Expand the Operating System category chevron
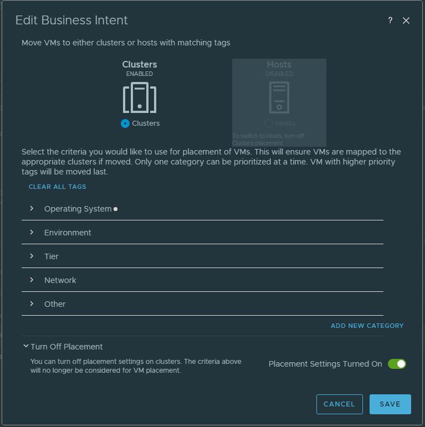The image size is (425, 427). pos(32,209)
